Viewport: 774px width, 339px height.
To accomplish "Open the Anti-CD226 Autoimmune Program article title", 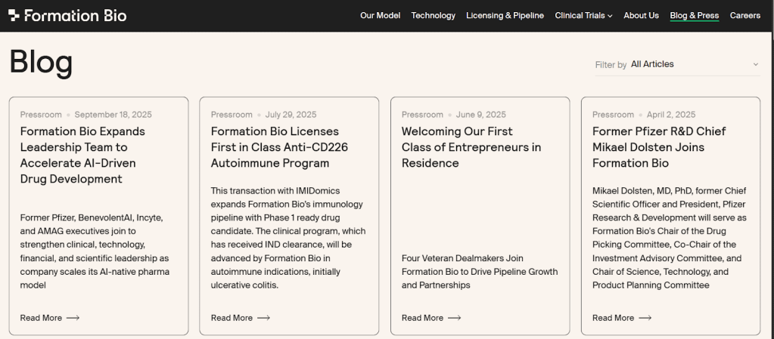I will (x=279, y=147).
